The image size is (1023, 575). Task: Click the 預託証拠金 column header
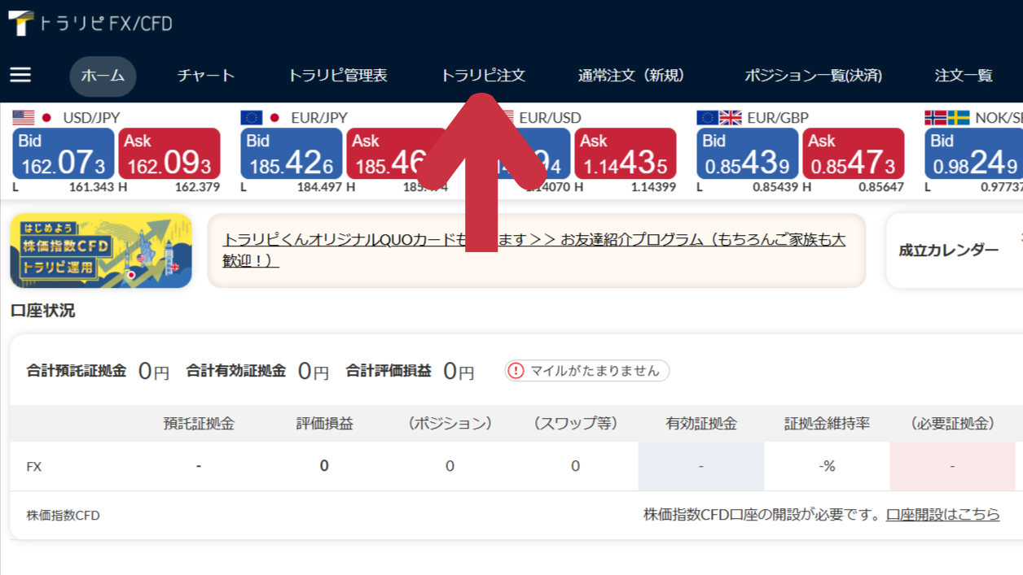[x=199, y=424]
